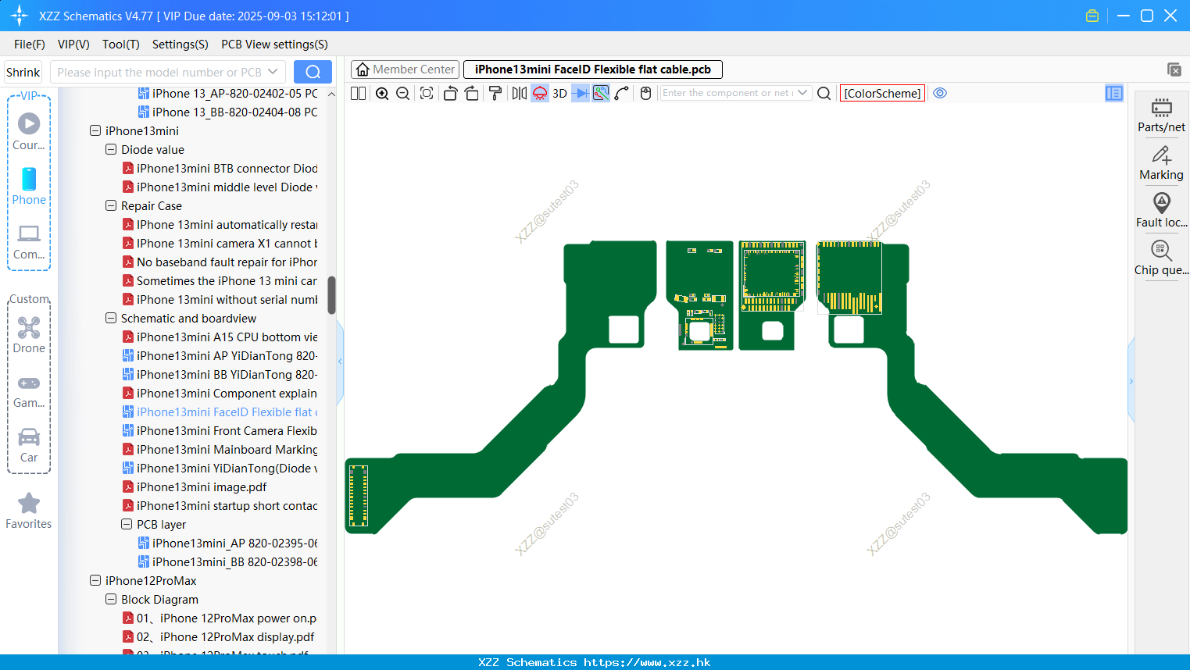
Task: Select the Phone category
Action: 29,186
